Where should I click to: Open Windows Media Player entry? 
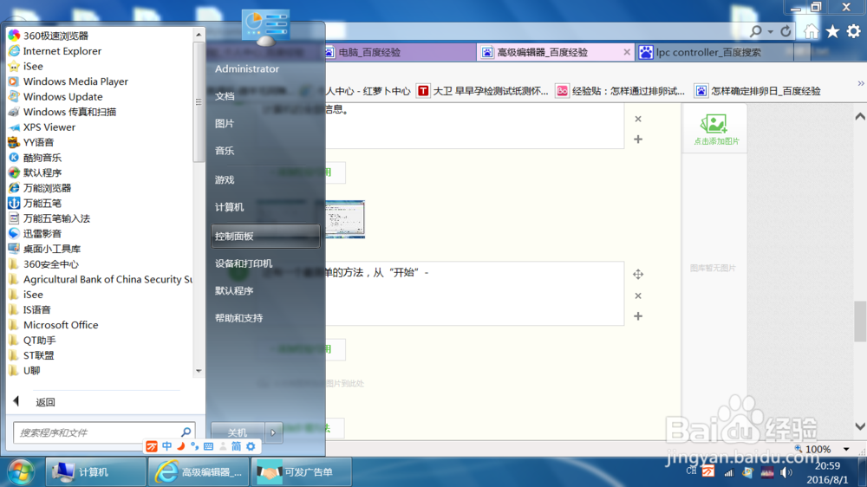point(68,81)
